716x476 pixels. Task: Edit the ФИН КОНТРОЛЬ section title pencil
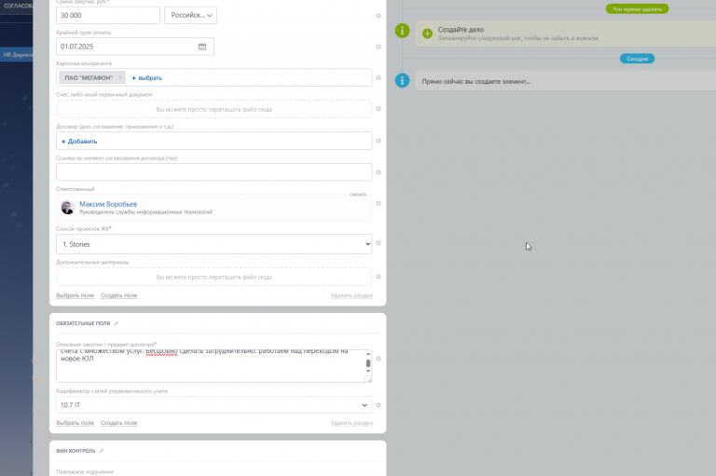tap(102, 451)
